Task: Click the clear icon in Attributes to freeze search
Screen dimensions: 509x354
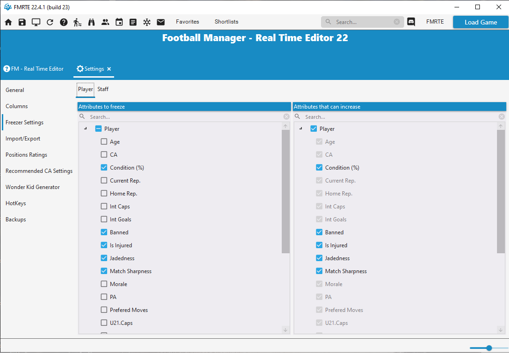Action: coord(286,116)
